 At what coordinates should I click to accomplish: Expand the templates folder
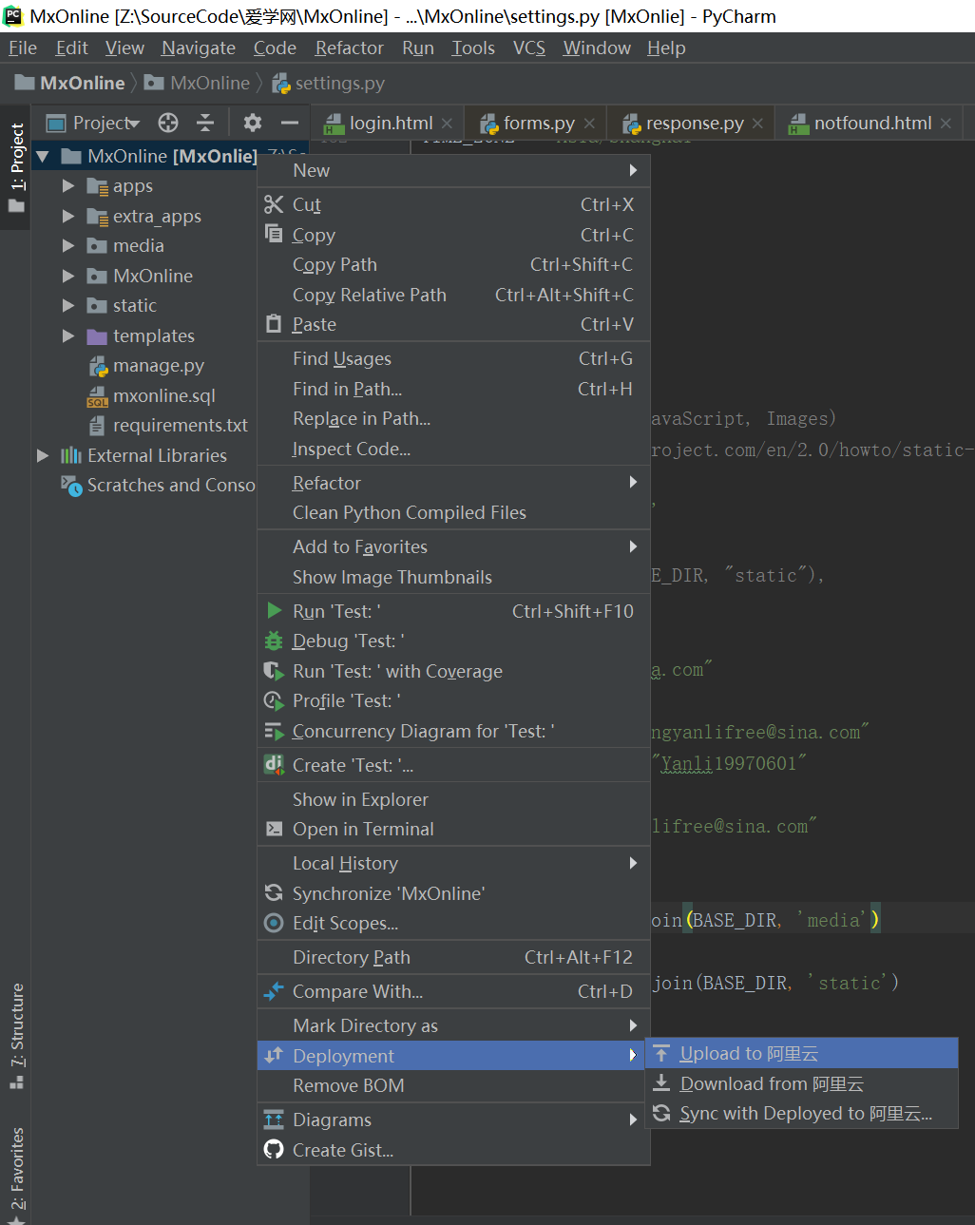tap(67, 335)
